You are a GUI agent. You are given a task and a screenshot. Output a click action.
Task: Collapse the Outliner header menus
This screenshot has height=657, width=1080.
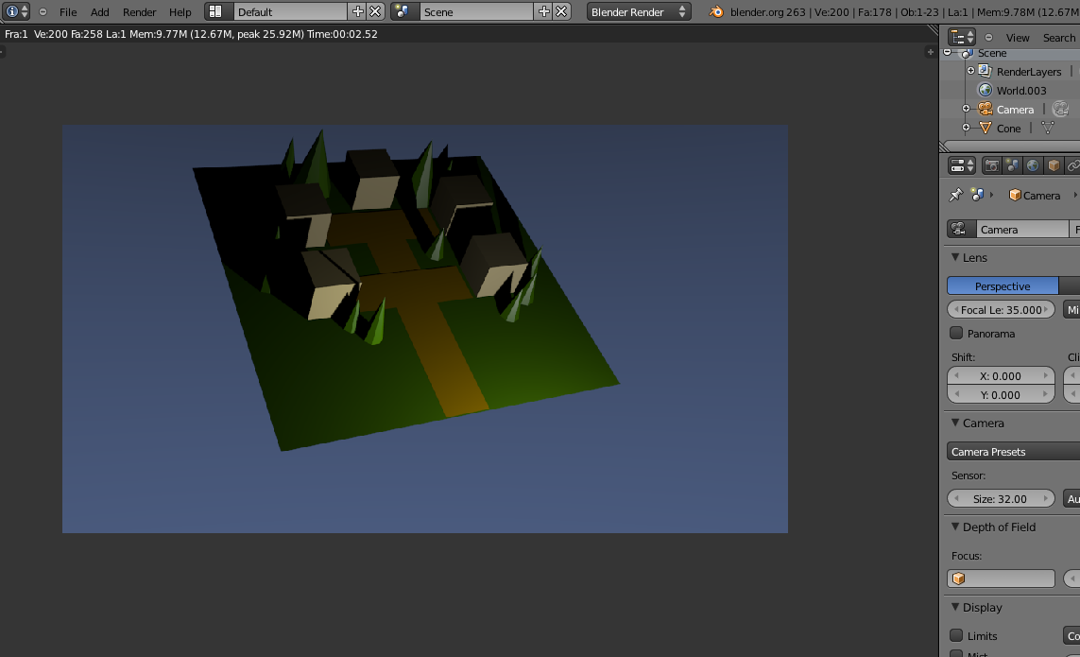coord(988,37)
